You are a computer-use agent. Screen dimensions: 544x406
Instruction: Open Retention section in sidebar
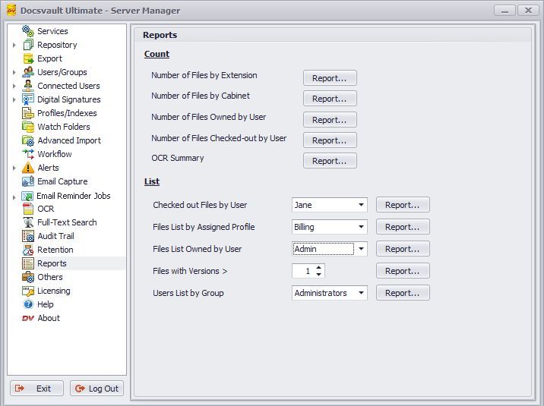(x=55, y=250)
